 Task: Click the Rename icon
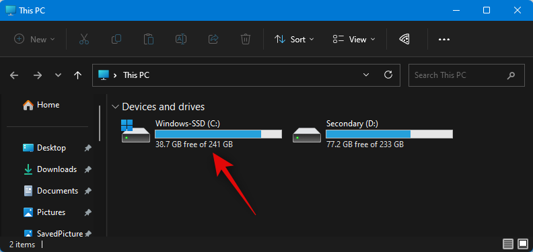tap(181, 39)
